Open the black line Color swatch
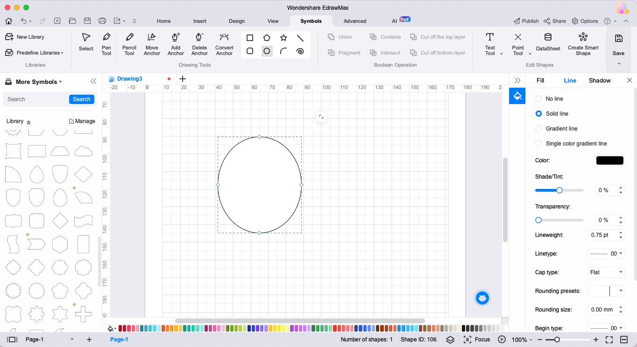 [610, 160]
